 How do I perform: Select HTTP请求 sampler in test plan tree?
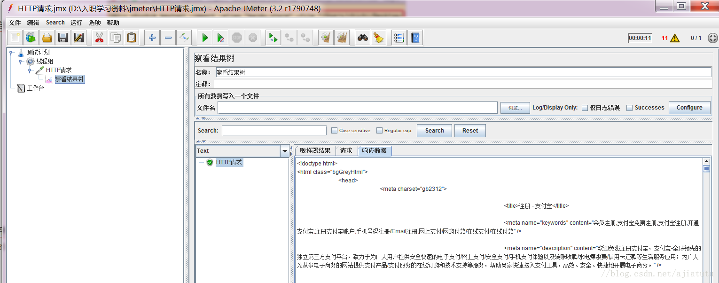click(58, 71)
